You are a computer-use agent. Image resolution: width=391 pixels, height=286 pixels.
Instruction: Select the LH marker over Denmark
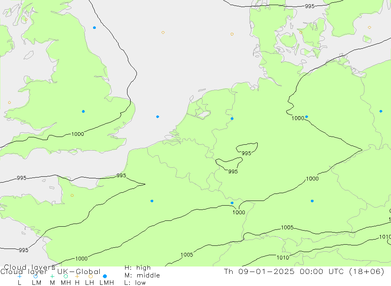coord(301,32)
